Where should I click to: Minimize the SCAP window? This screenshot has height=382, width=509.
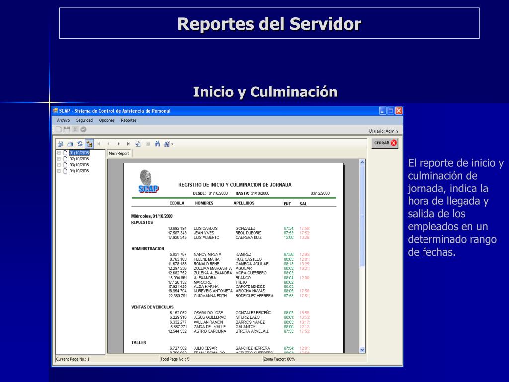click(x=383, y=111)
